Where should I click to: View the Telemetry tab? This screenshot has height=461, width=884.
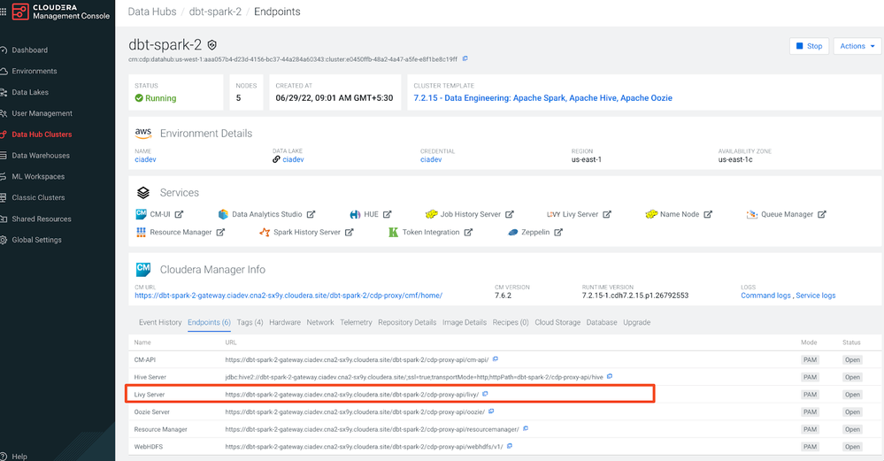tap(356, 322)
